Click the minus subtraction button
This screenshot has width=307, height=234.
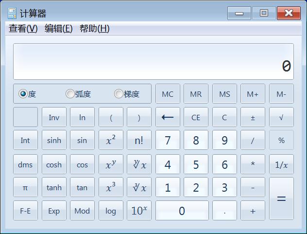[253, 187]
